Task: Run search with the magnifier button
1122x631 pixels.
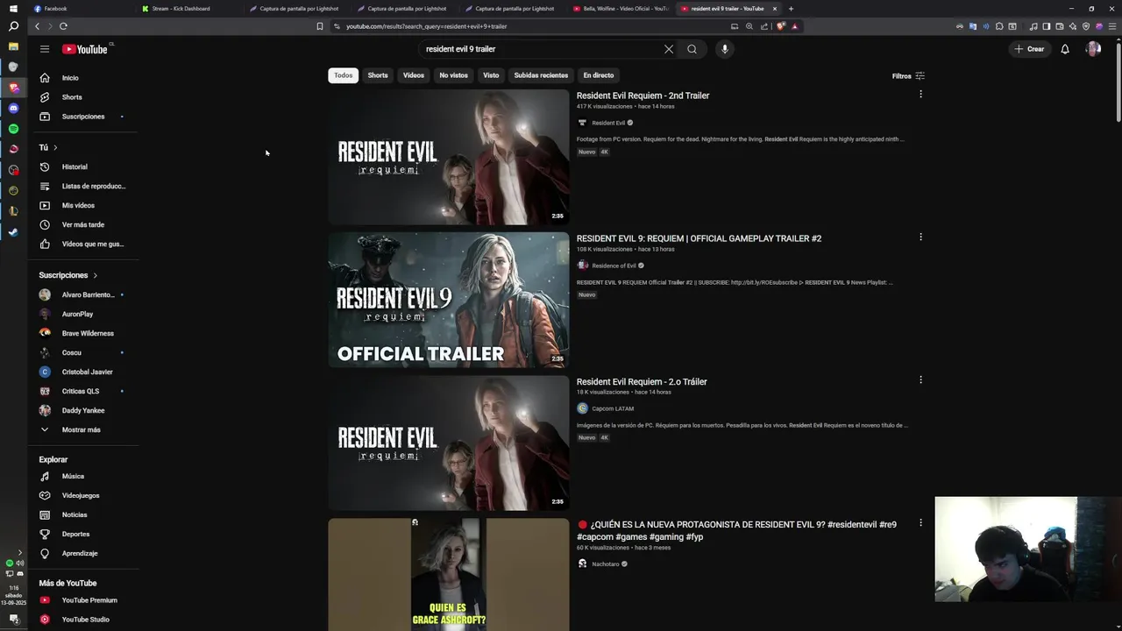Action: point(692,49)
